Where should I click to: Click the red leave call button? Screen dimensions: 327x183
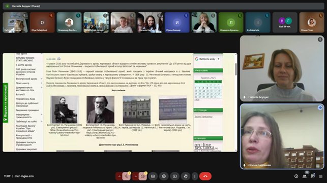(x=205, y=176)
